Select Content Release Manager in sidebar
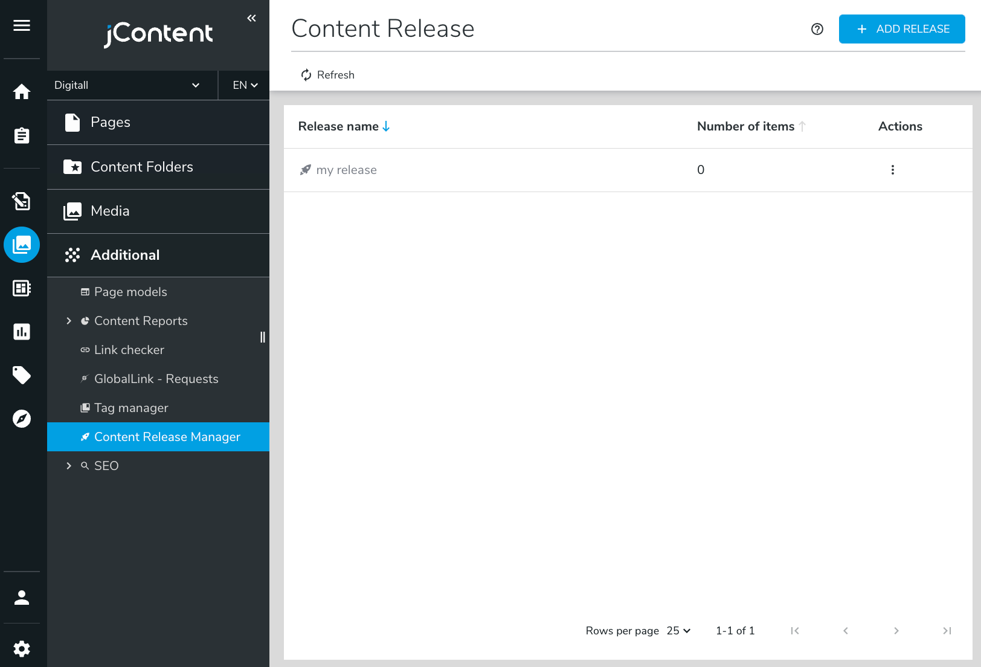The image size is (981, 667). click(167, 437)
